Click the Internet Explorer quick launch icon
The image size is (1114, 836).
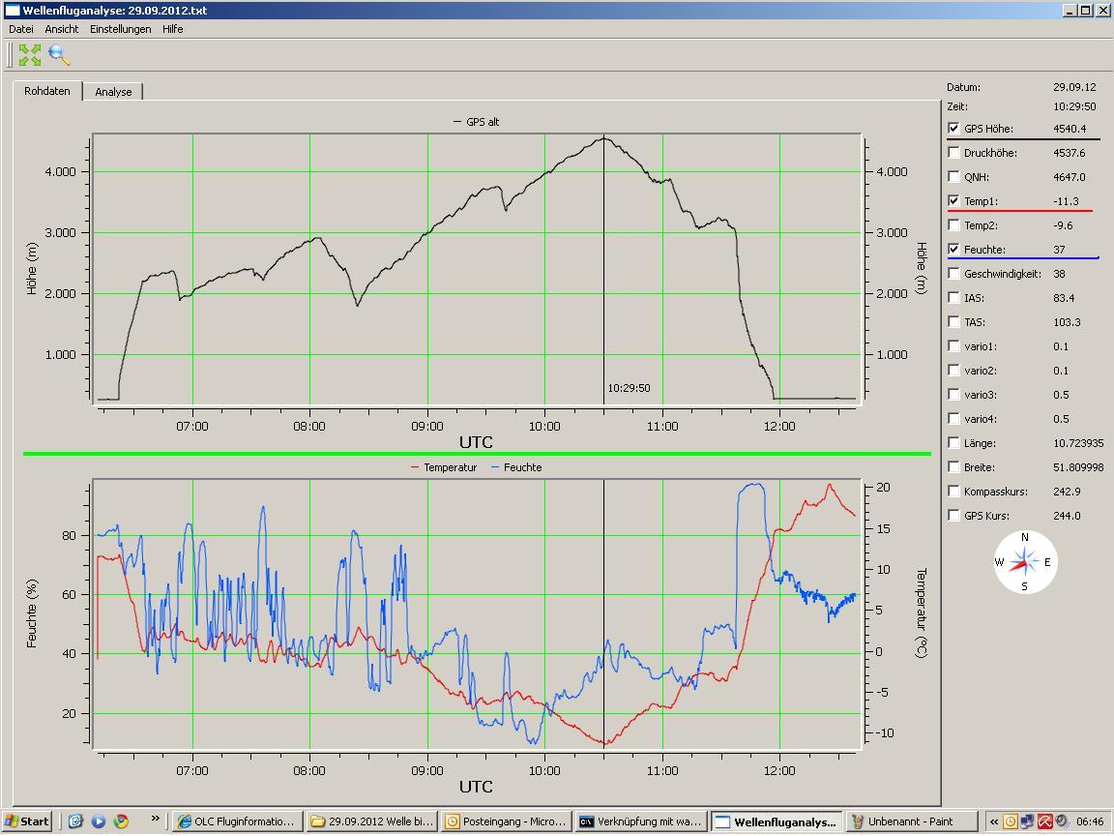pos(76,821)
